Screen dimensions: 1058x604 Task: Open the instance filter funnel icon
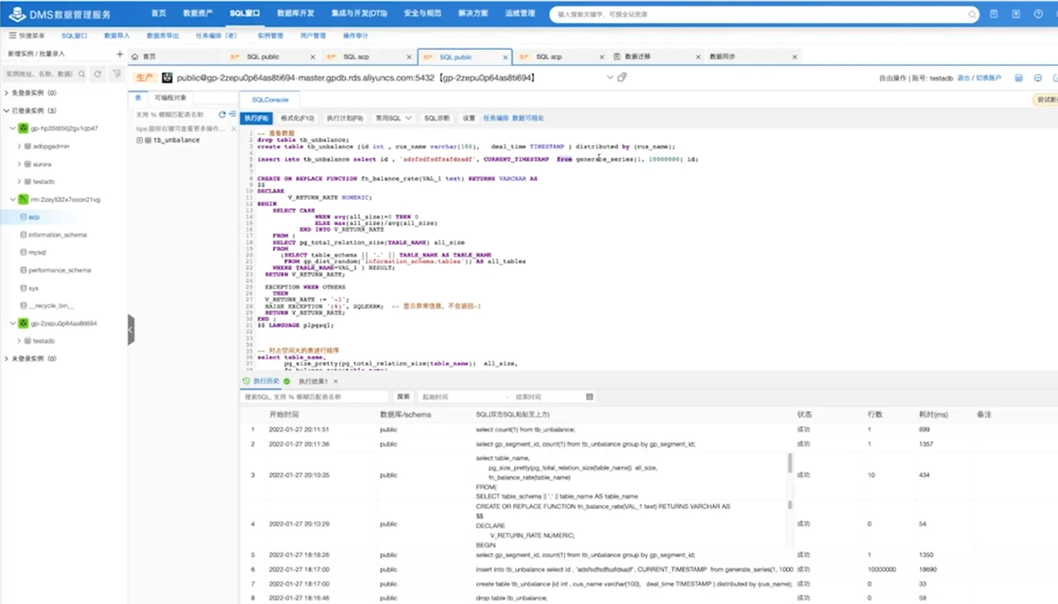click(117, 74)
